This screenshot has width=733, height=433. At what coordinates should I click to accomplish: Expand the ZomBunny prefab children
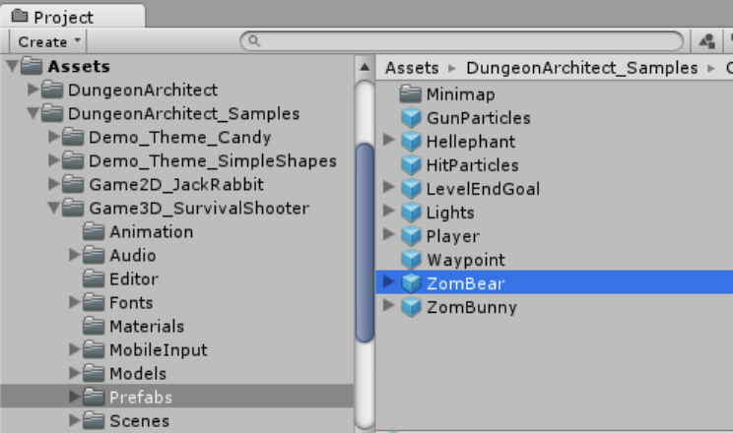tap(388, 304)
